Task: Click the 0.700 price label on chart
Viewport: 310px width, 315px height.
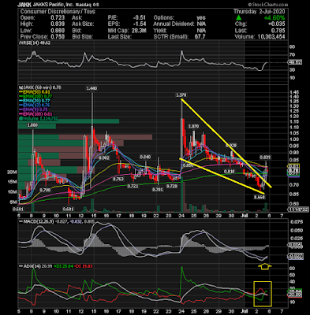Action: coord(45,190)
